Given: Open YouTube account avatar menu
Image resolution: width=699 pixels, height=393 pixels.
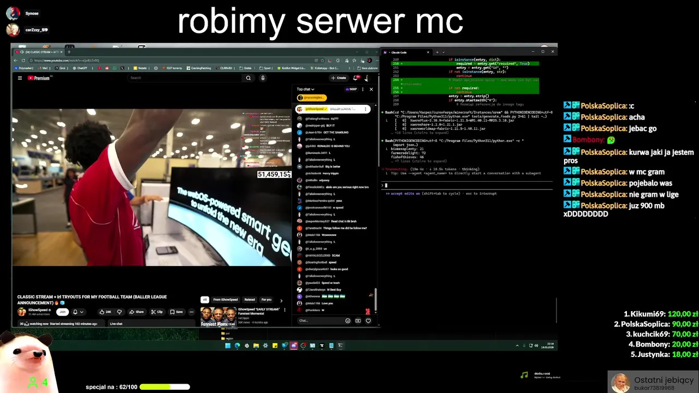Looking at the screenshot, I should [367, 78].
